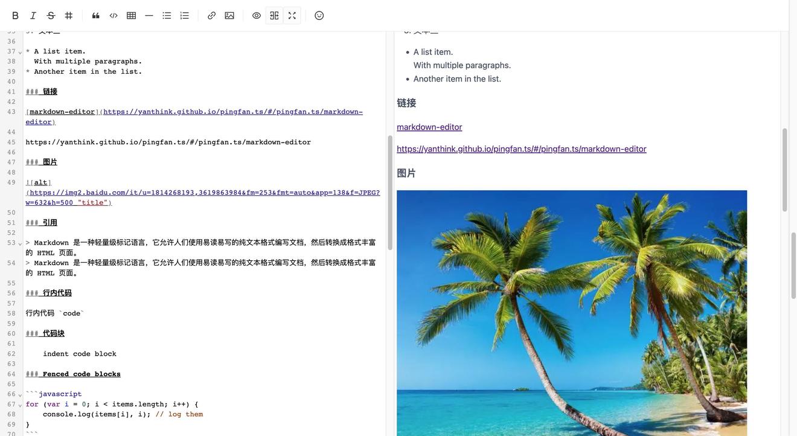Insert an ordered numbered list
This screenshot has width=797, height=436.
(185, 16)
